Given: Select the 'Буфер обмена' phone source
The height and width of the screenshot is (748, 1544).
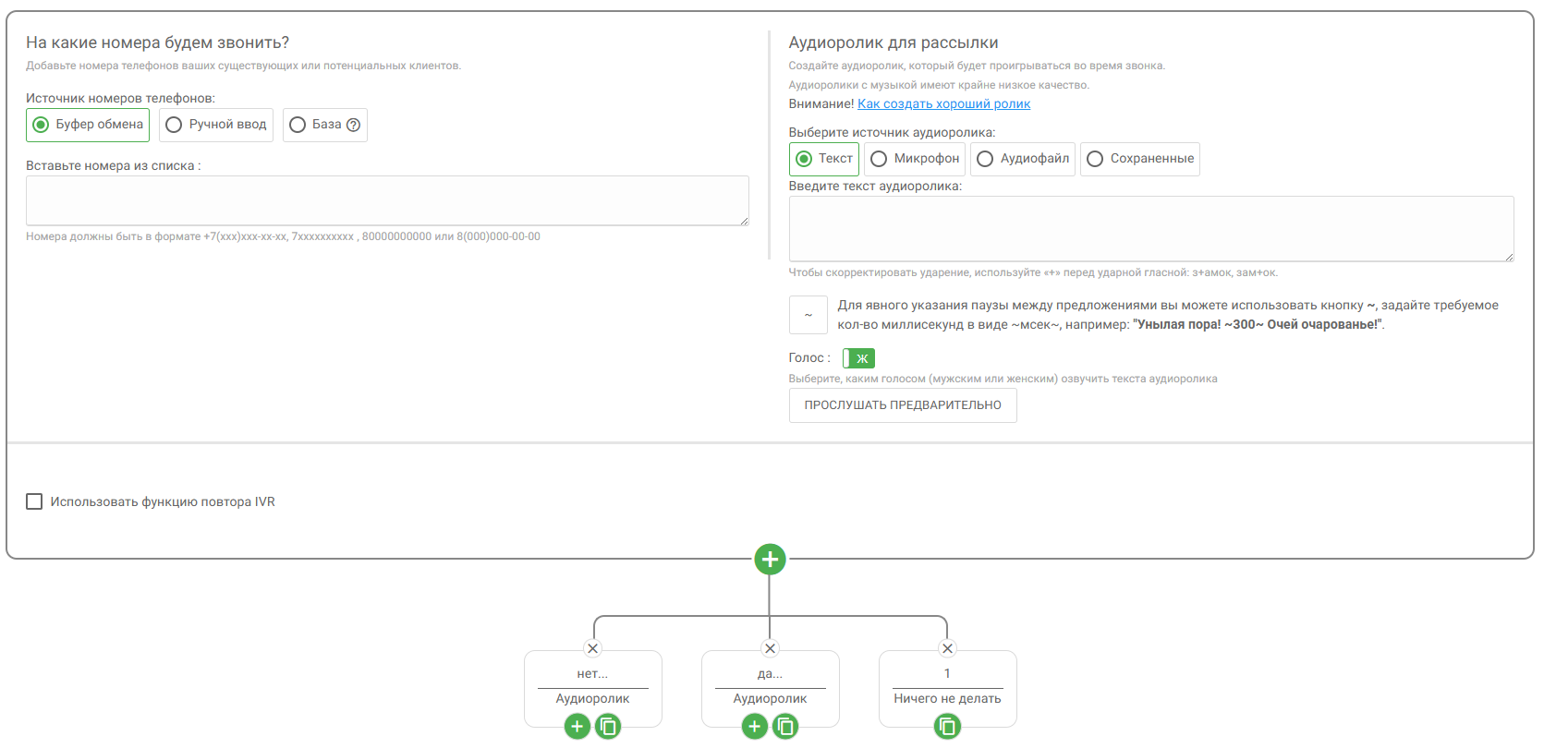Looking at the screenshot, I should click(x=88, y=125).
